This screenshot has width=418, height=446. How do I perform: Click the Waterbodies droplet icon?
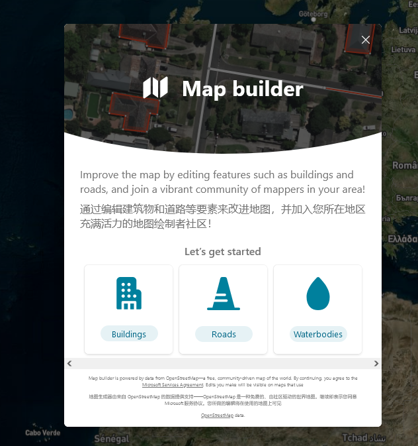(x=318, y=294)
